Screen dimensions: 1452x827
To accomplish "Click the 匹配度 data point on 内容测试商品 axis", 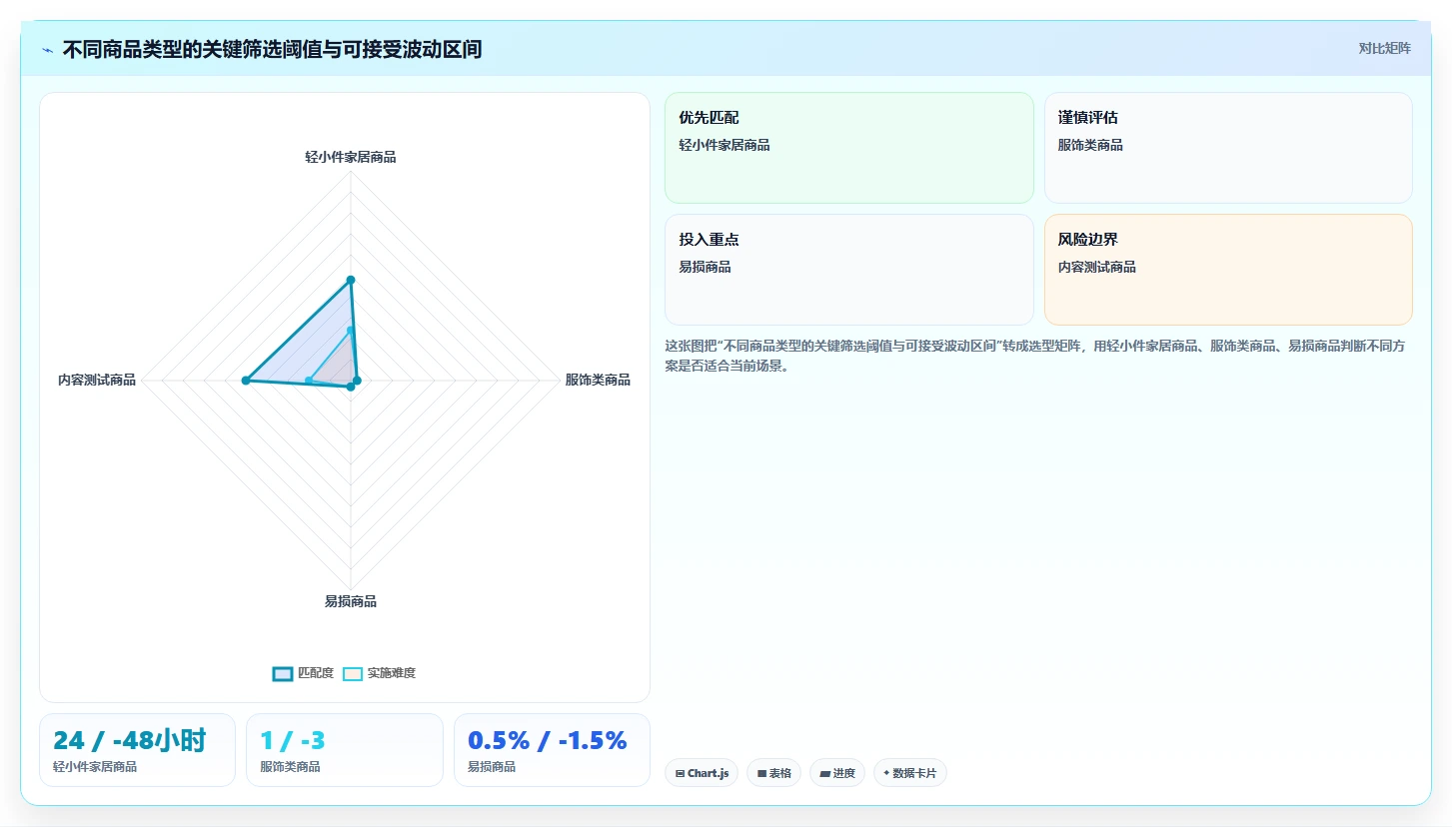I will 246,381.
